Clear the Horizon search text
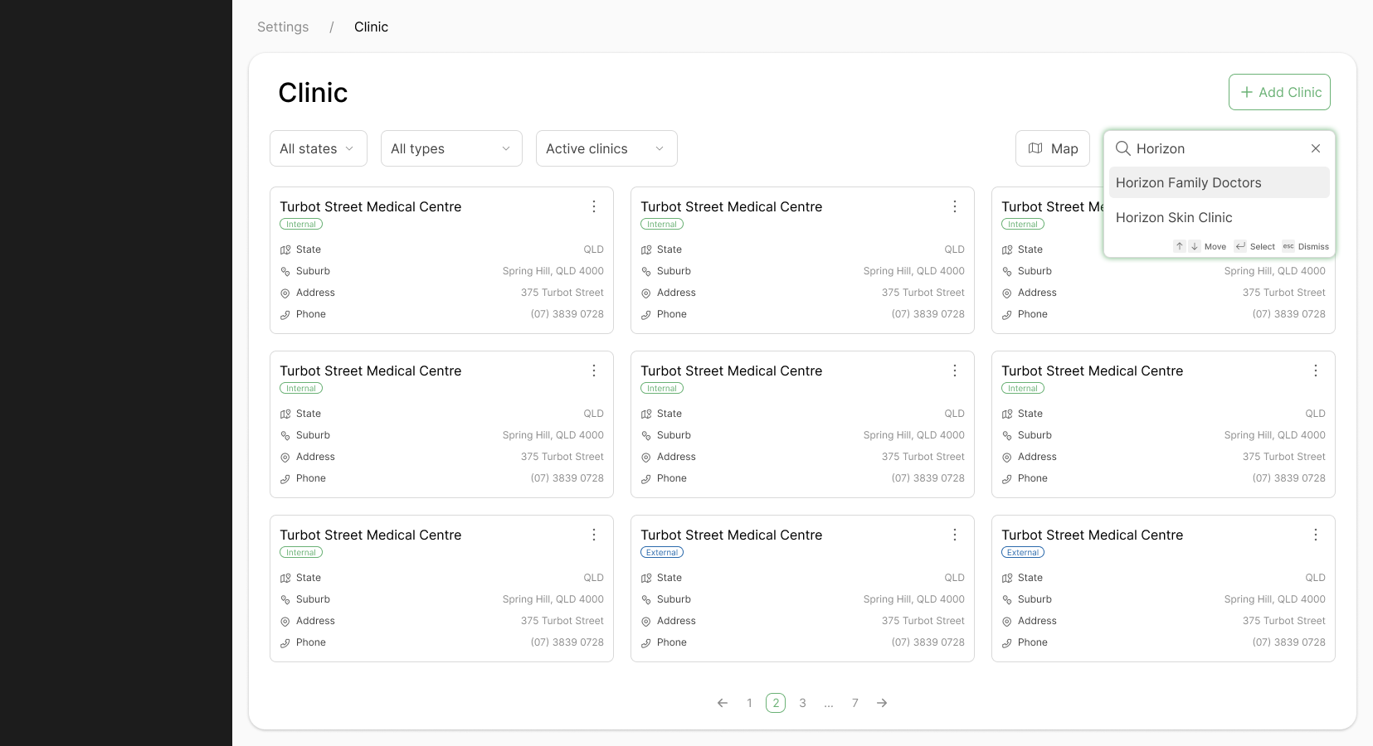Screen dimensions: 1373x746 point(1316,148)
